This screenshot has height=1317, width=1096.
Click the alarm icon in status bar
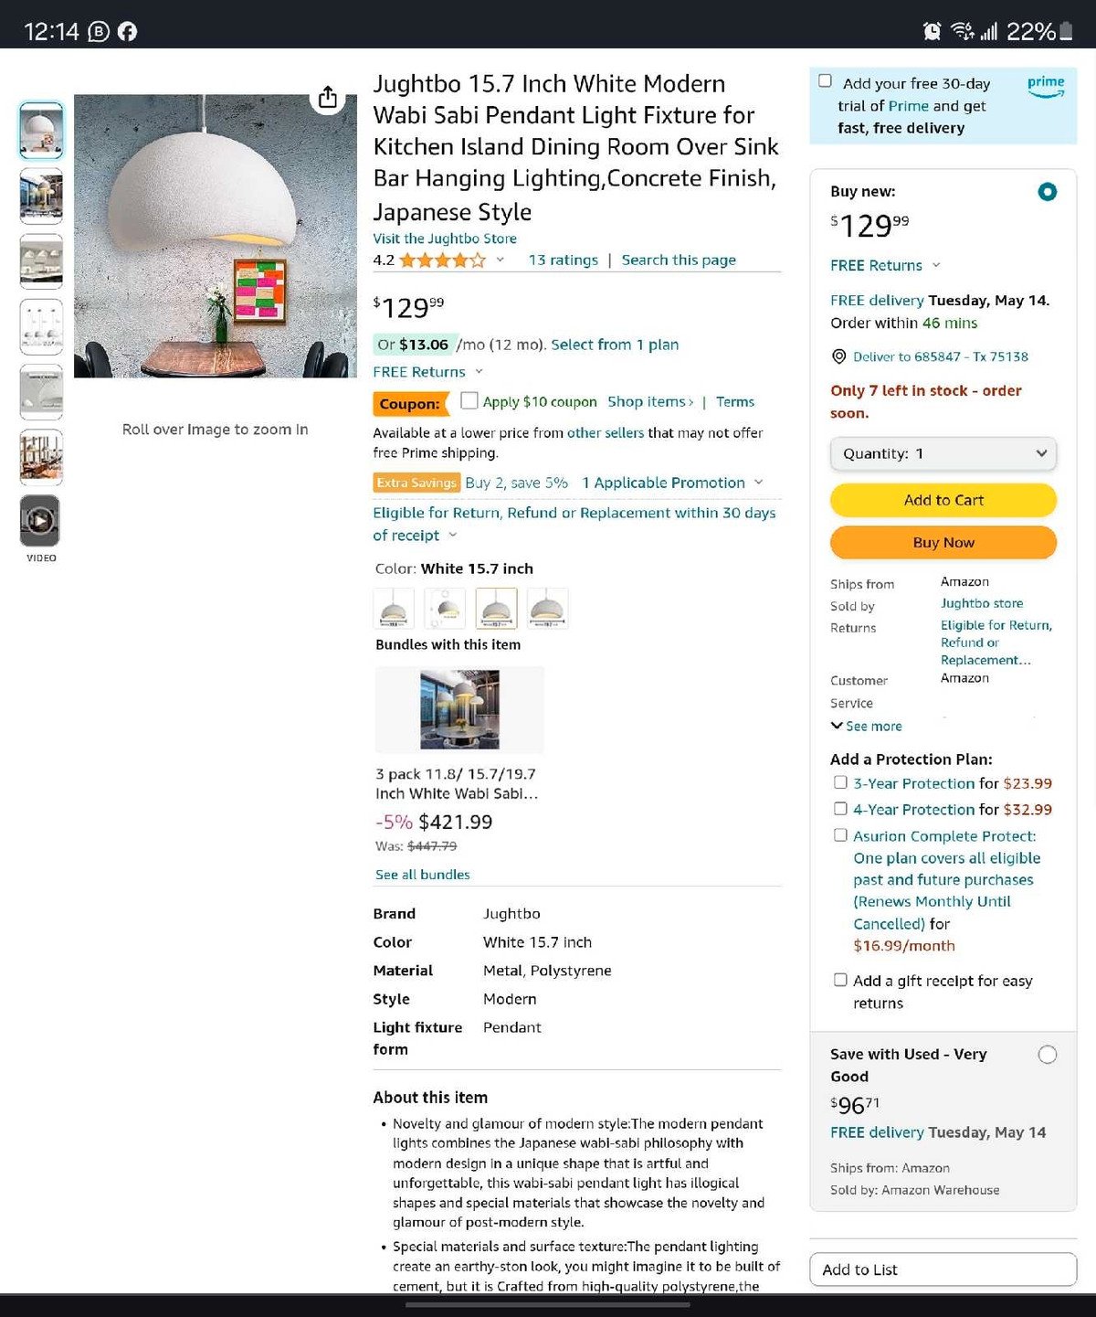click(x=933, y=31)
